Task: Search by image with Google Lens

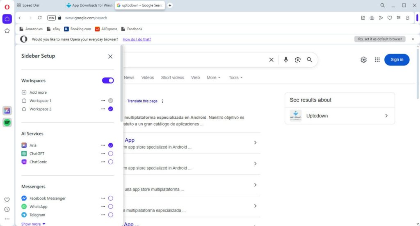Action: point(298,60)
